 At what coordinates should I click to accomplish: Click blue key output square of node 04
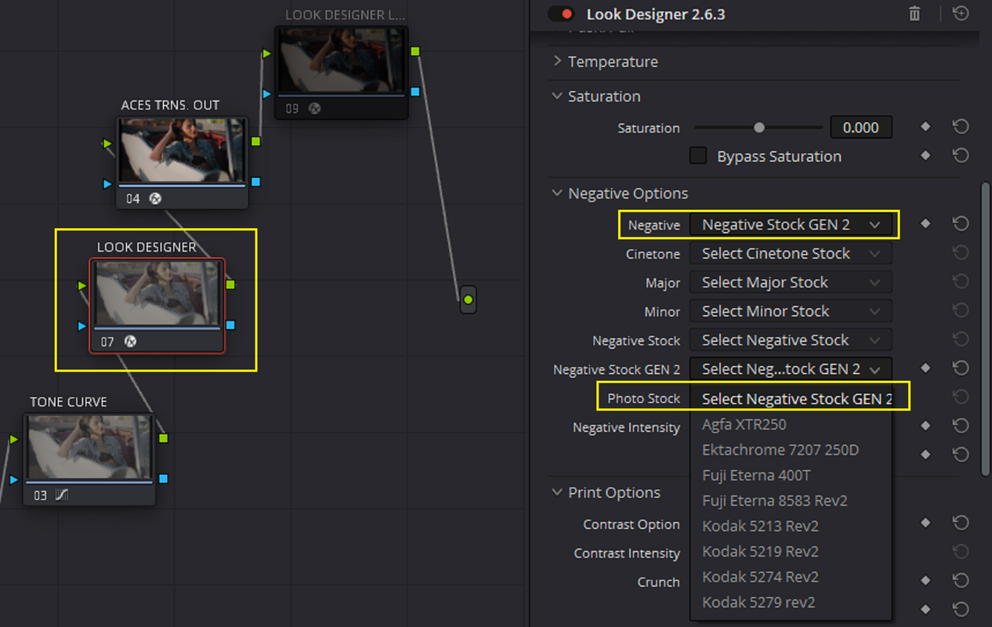pos(255,182)
